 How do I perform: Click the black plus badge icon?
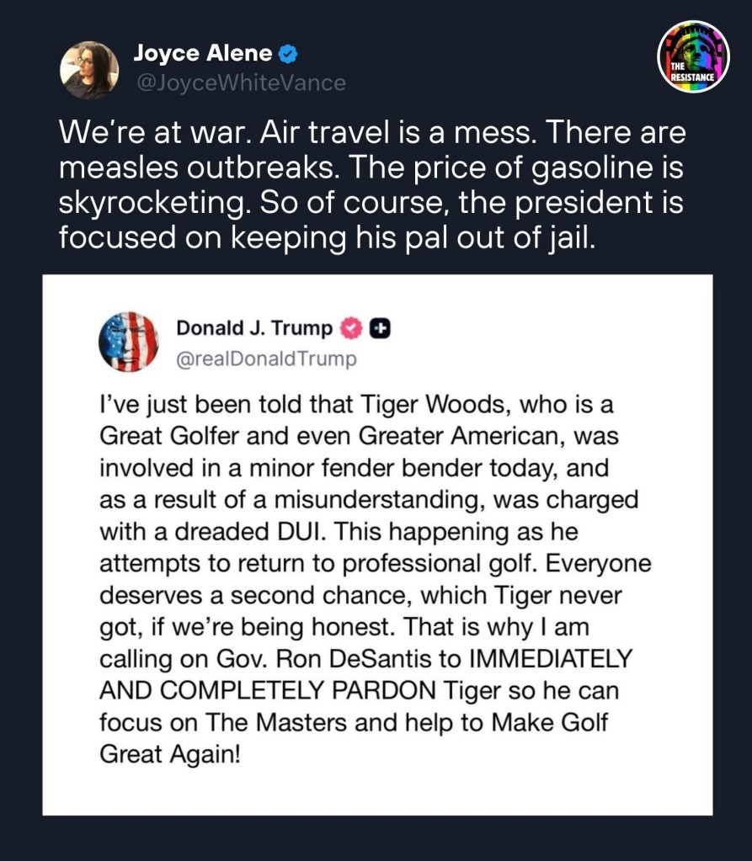pos(380,328)
